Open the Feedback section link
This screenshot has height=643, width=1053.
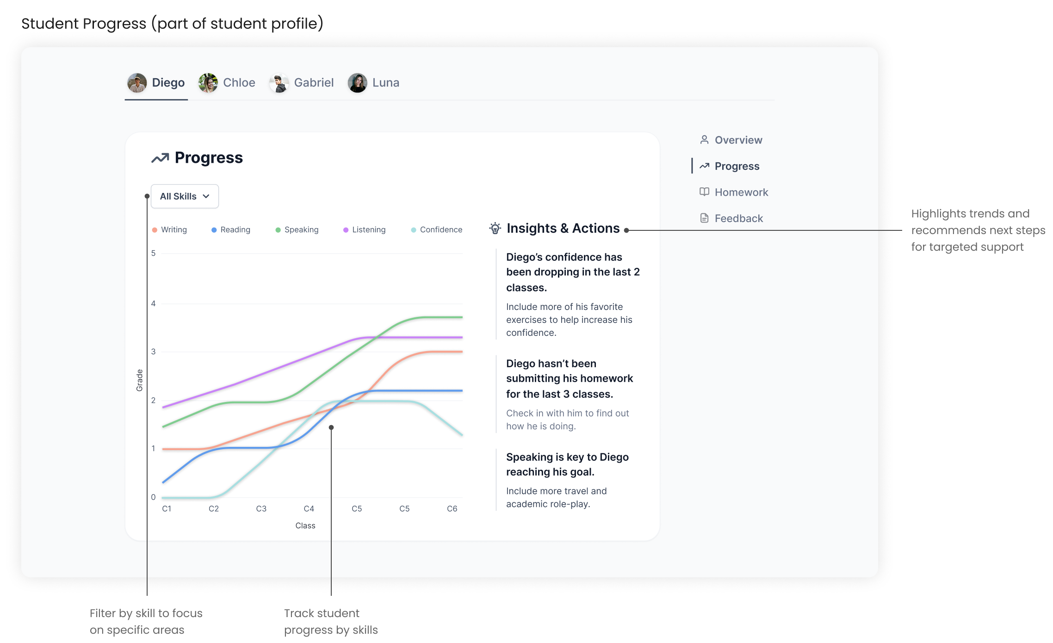coord(738,218)
